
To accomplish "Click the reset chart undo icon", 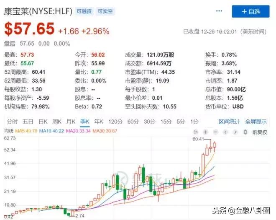I will (196, 132).
